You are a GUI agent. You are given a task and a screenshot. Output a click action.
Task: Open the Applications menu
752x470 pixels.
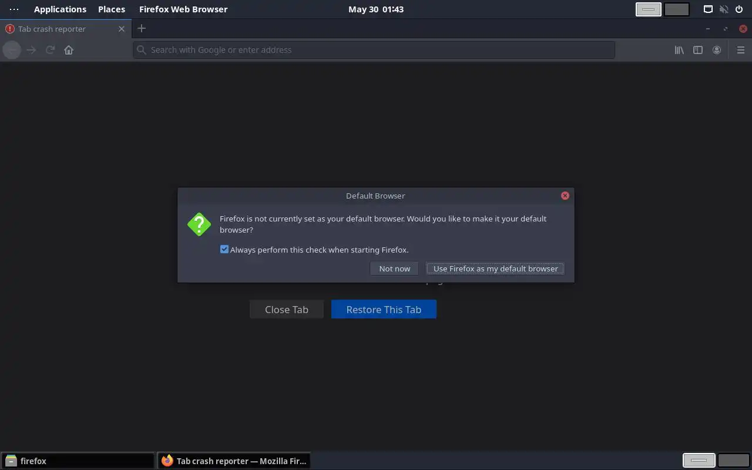pyautogui.click(x=60, y=9)
